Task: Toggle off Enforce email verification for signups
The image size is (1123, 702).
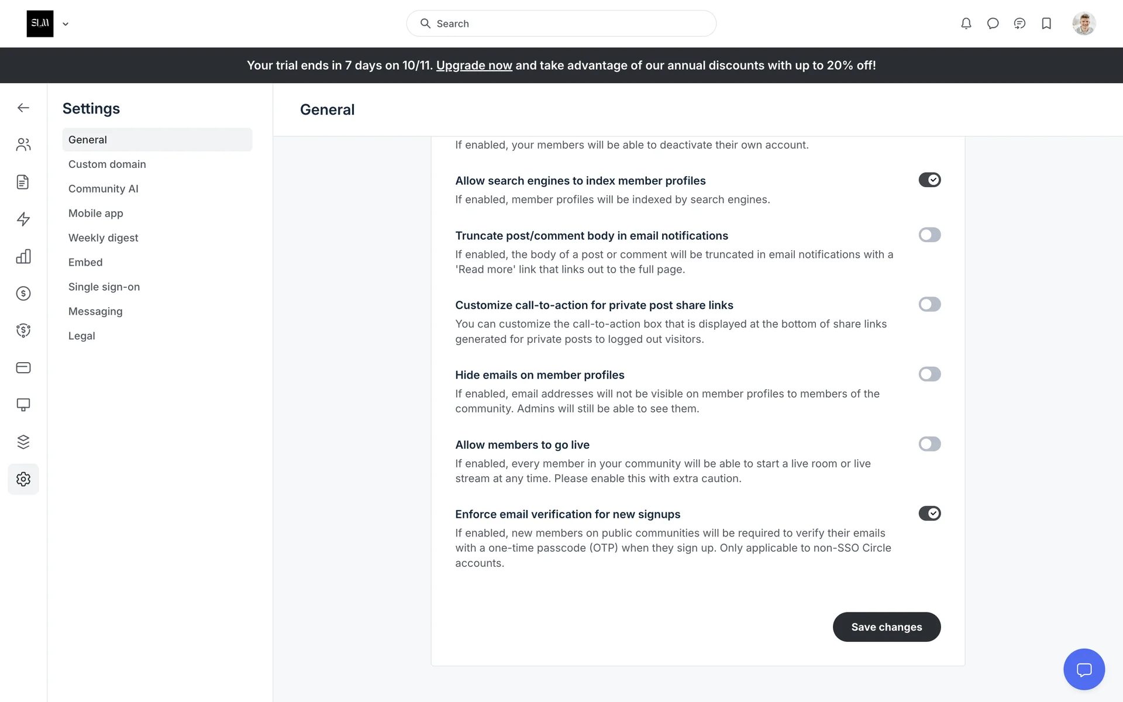Action: point(929,514)
